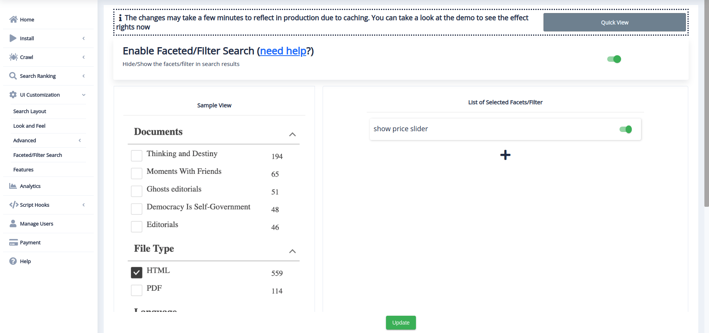Click the plus icon to add facet
Screen dimensions: 709x333
click(505, 155)
